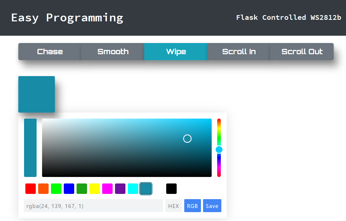The image size is (346, 221).
Task: Open the Scroll In tab
Action: (x=239, y=52)
